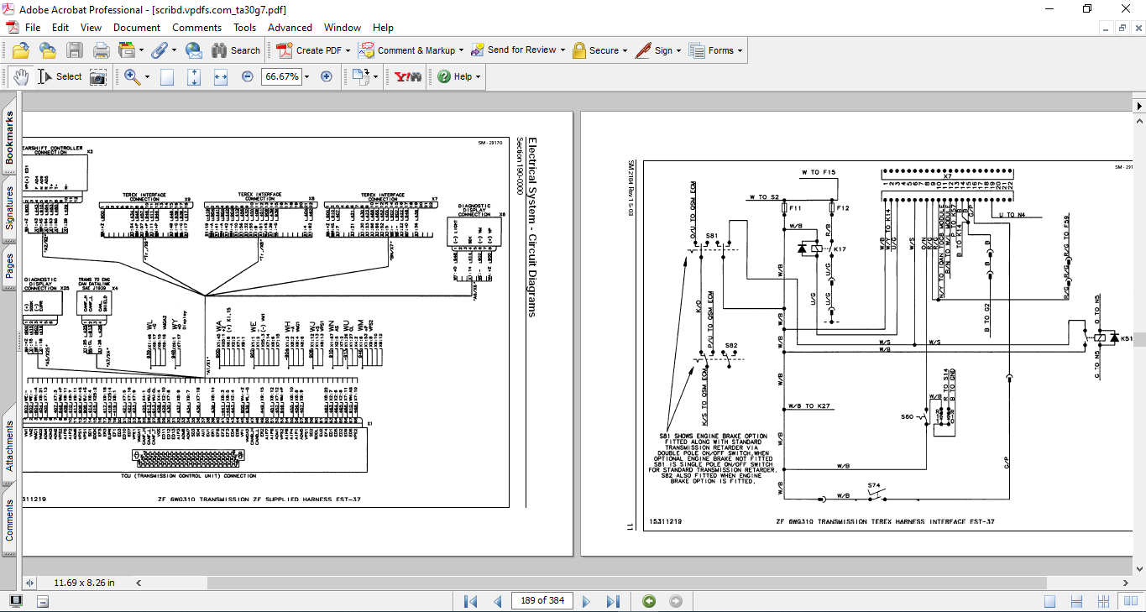Open the Document menu
The image size is (1146, 612).
(x=137, y=28)
